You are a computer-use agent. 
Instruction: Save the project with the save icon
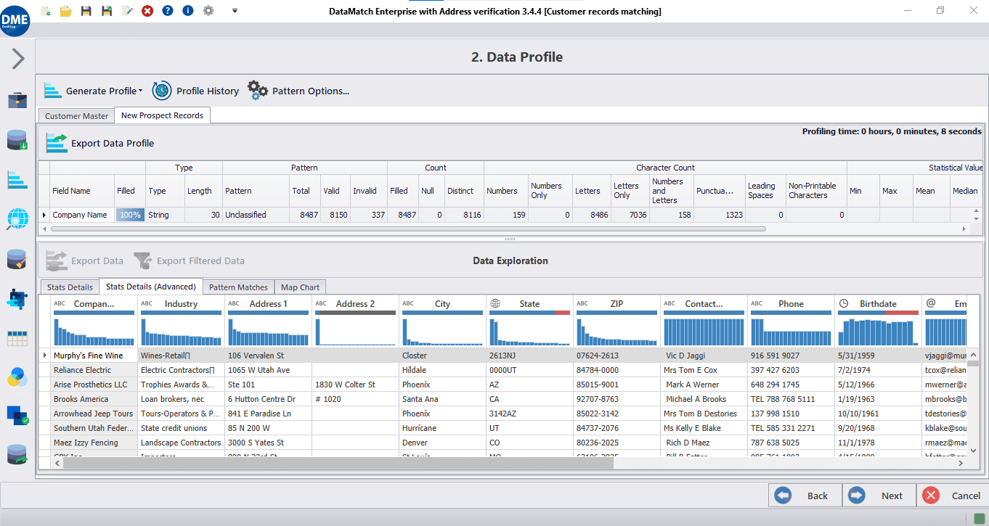[86, 11]
